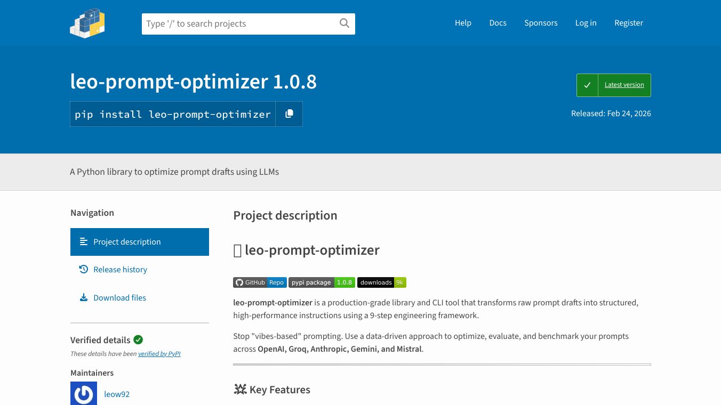Click the GitHub Repo badge
Viewport: 721px width, 405px height.
tap(260, 282)
